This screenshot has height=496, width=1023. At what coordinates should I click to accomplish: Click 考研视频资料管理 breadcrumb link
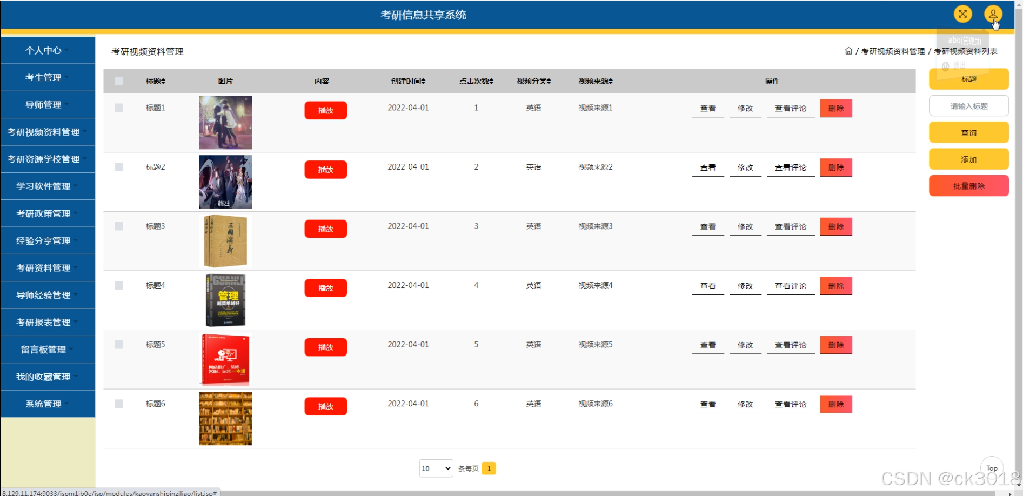click(893, 51)
